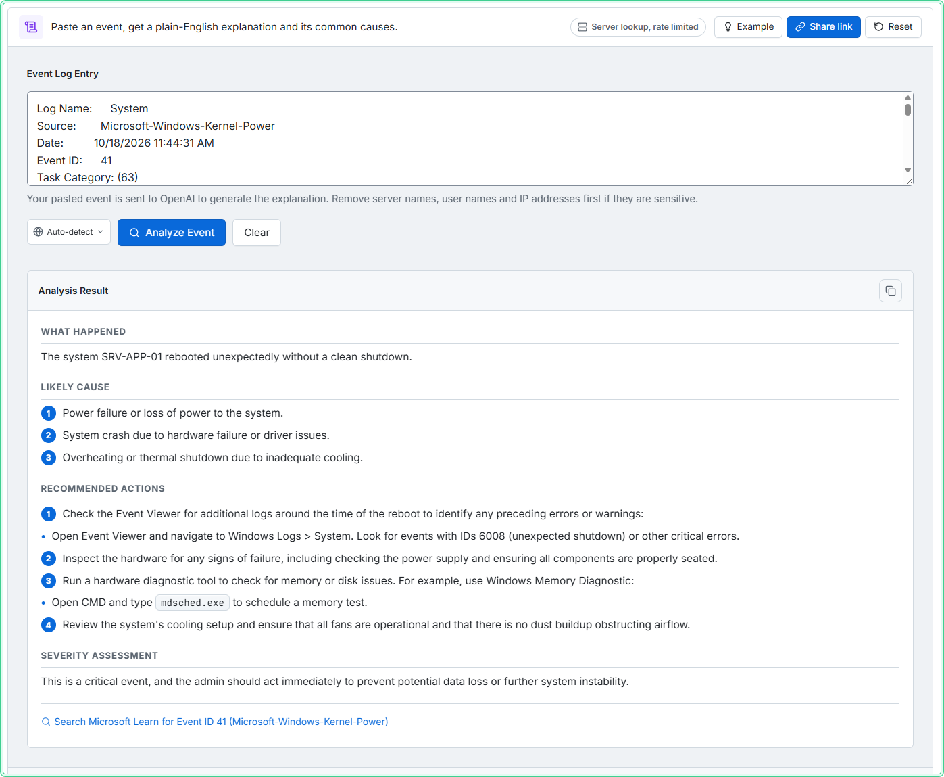Click the Example button with lightbulb

pyautogui.click(x=748, y=27)
